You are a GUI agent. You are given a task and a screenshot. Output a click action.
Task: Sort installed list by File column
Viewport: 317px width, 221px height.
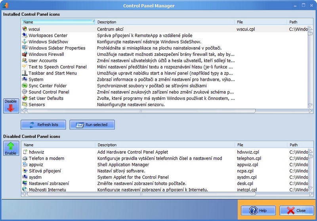pyautogui.click(x=261, y=22)
